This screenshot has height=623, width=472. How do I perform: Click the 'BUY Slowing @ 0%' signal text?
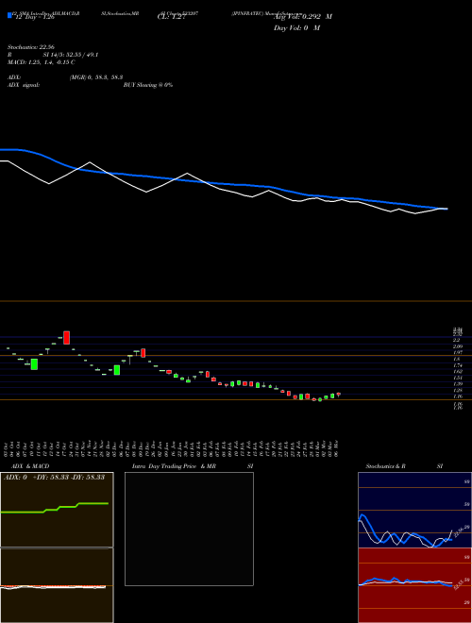coord(148,85)
